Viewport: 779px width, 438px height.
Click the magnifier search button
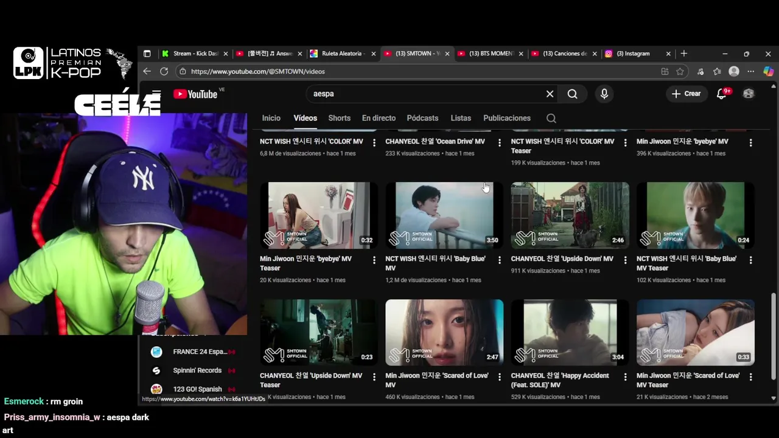[572, 94]
